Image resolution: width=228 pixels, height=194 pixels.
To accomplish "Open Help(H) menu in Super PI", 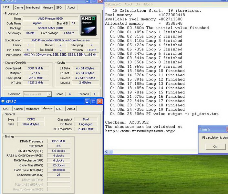I will click(148, 5).
